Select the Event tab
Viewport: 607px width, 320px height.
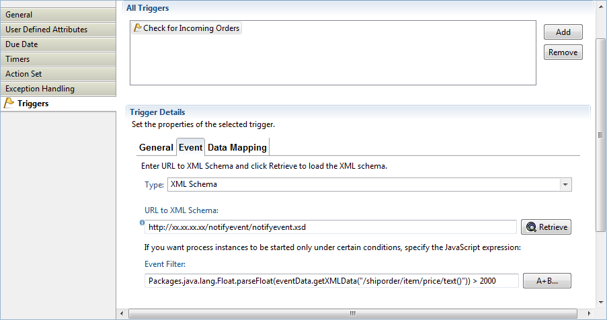point(190,147)
